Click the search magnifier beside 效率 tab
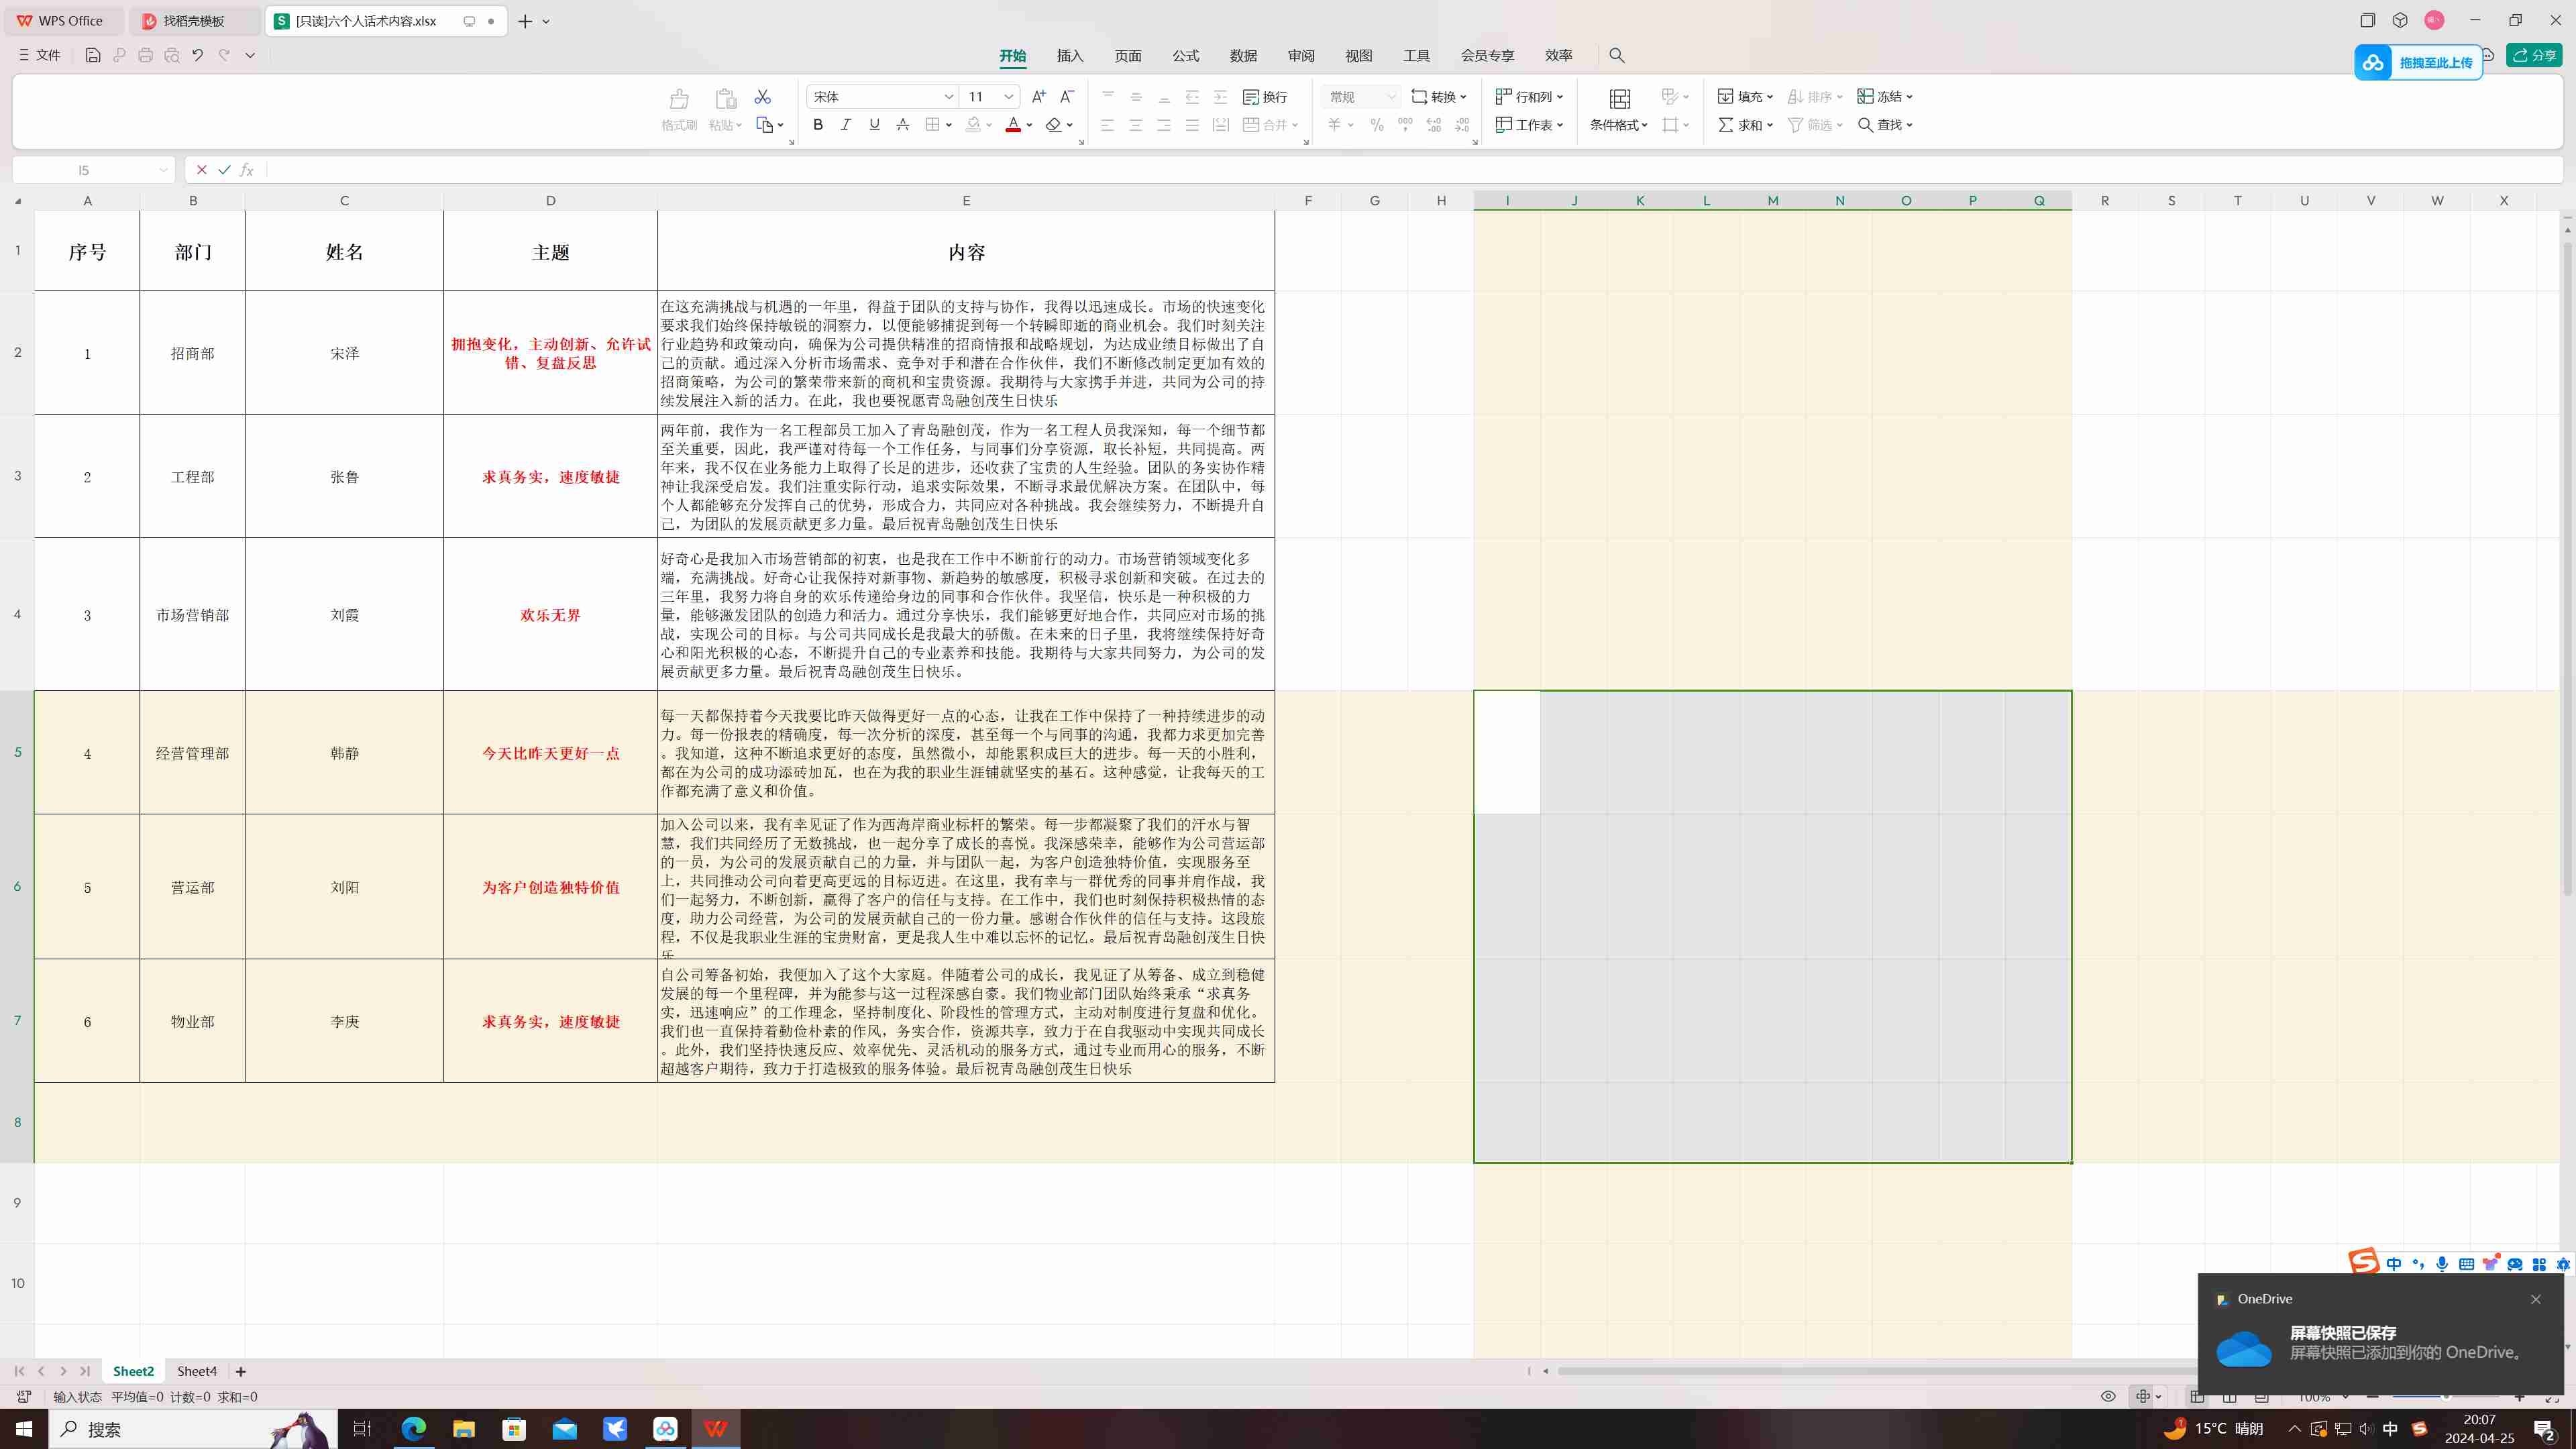The height and width of the screenshot is (1449, 2576). (1617, 56)
